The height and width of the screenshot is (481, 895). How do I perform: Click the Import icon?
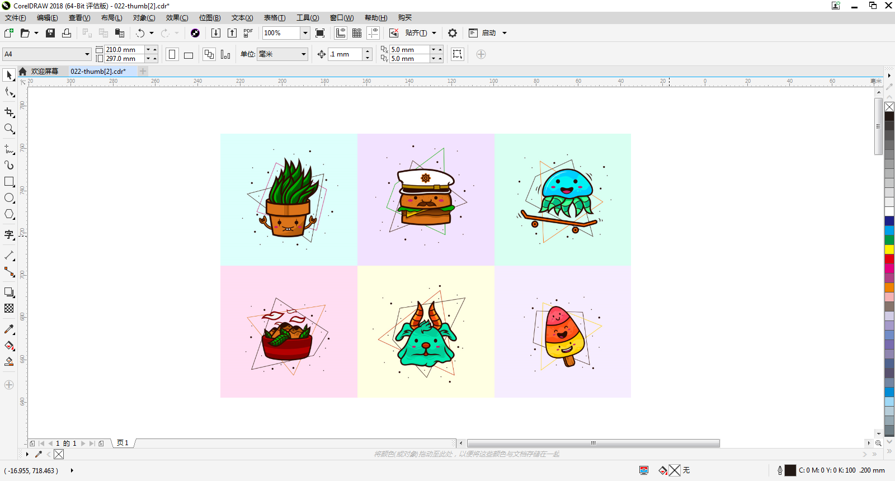[216, 33]
